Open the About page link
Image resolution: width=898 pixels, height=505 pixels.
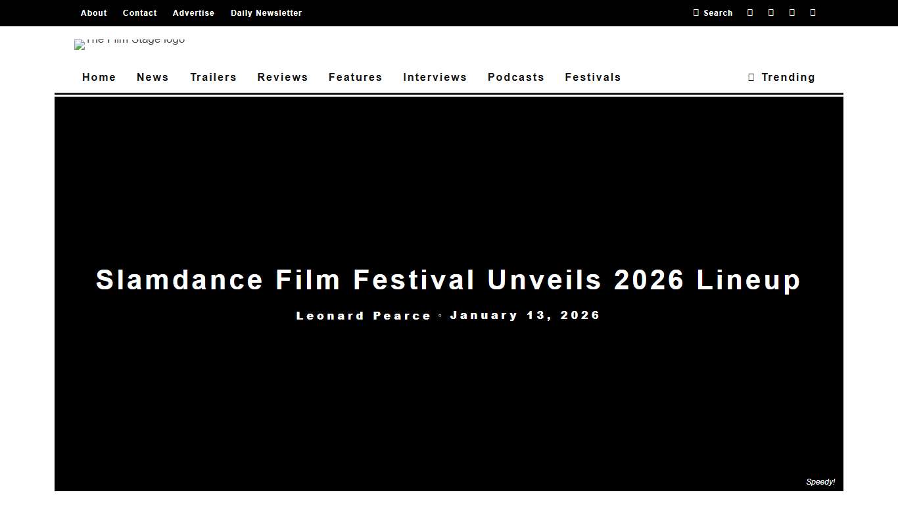coord(93,12)
